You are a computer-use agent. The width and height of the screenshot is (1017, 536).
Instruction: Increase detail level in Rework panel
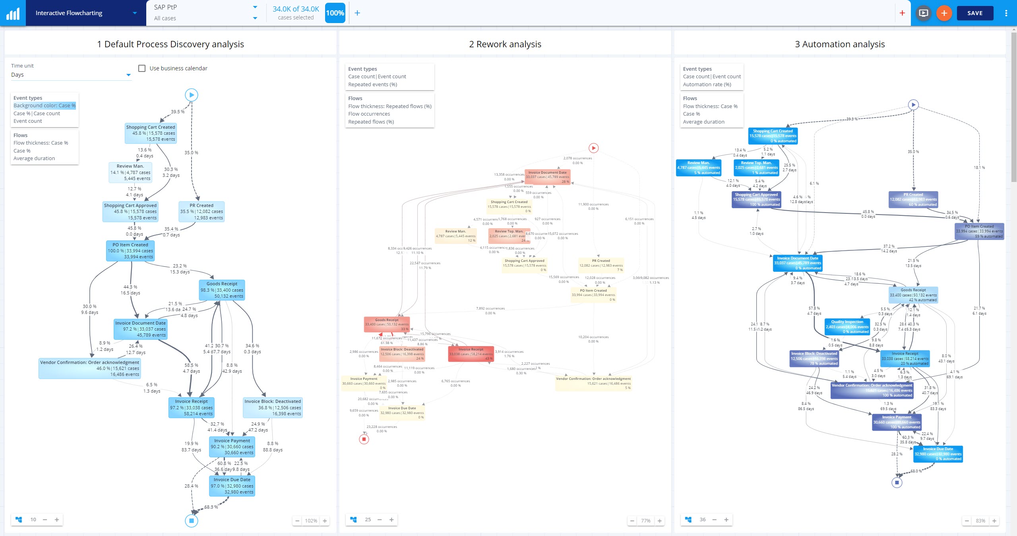coord(391,520)
